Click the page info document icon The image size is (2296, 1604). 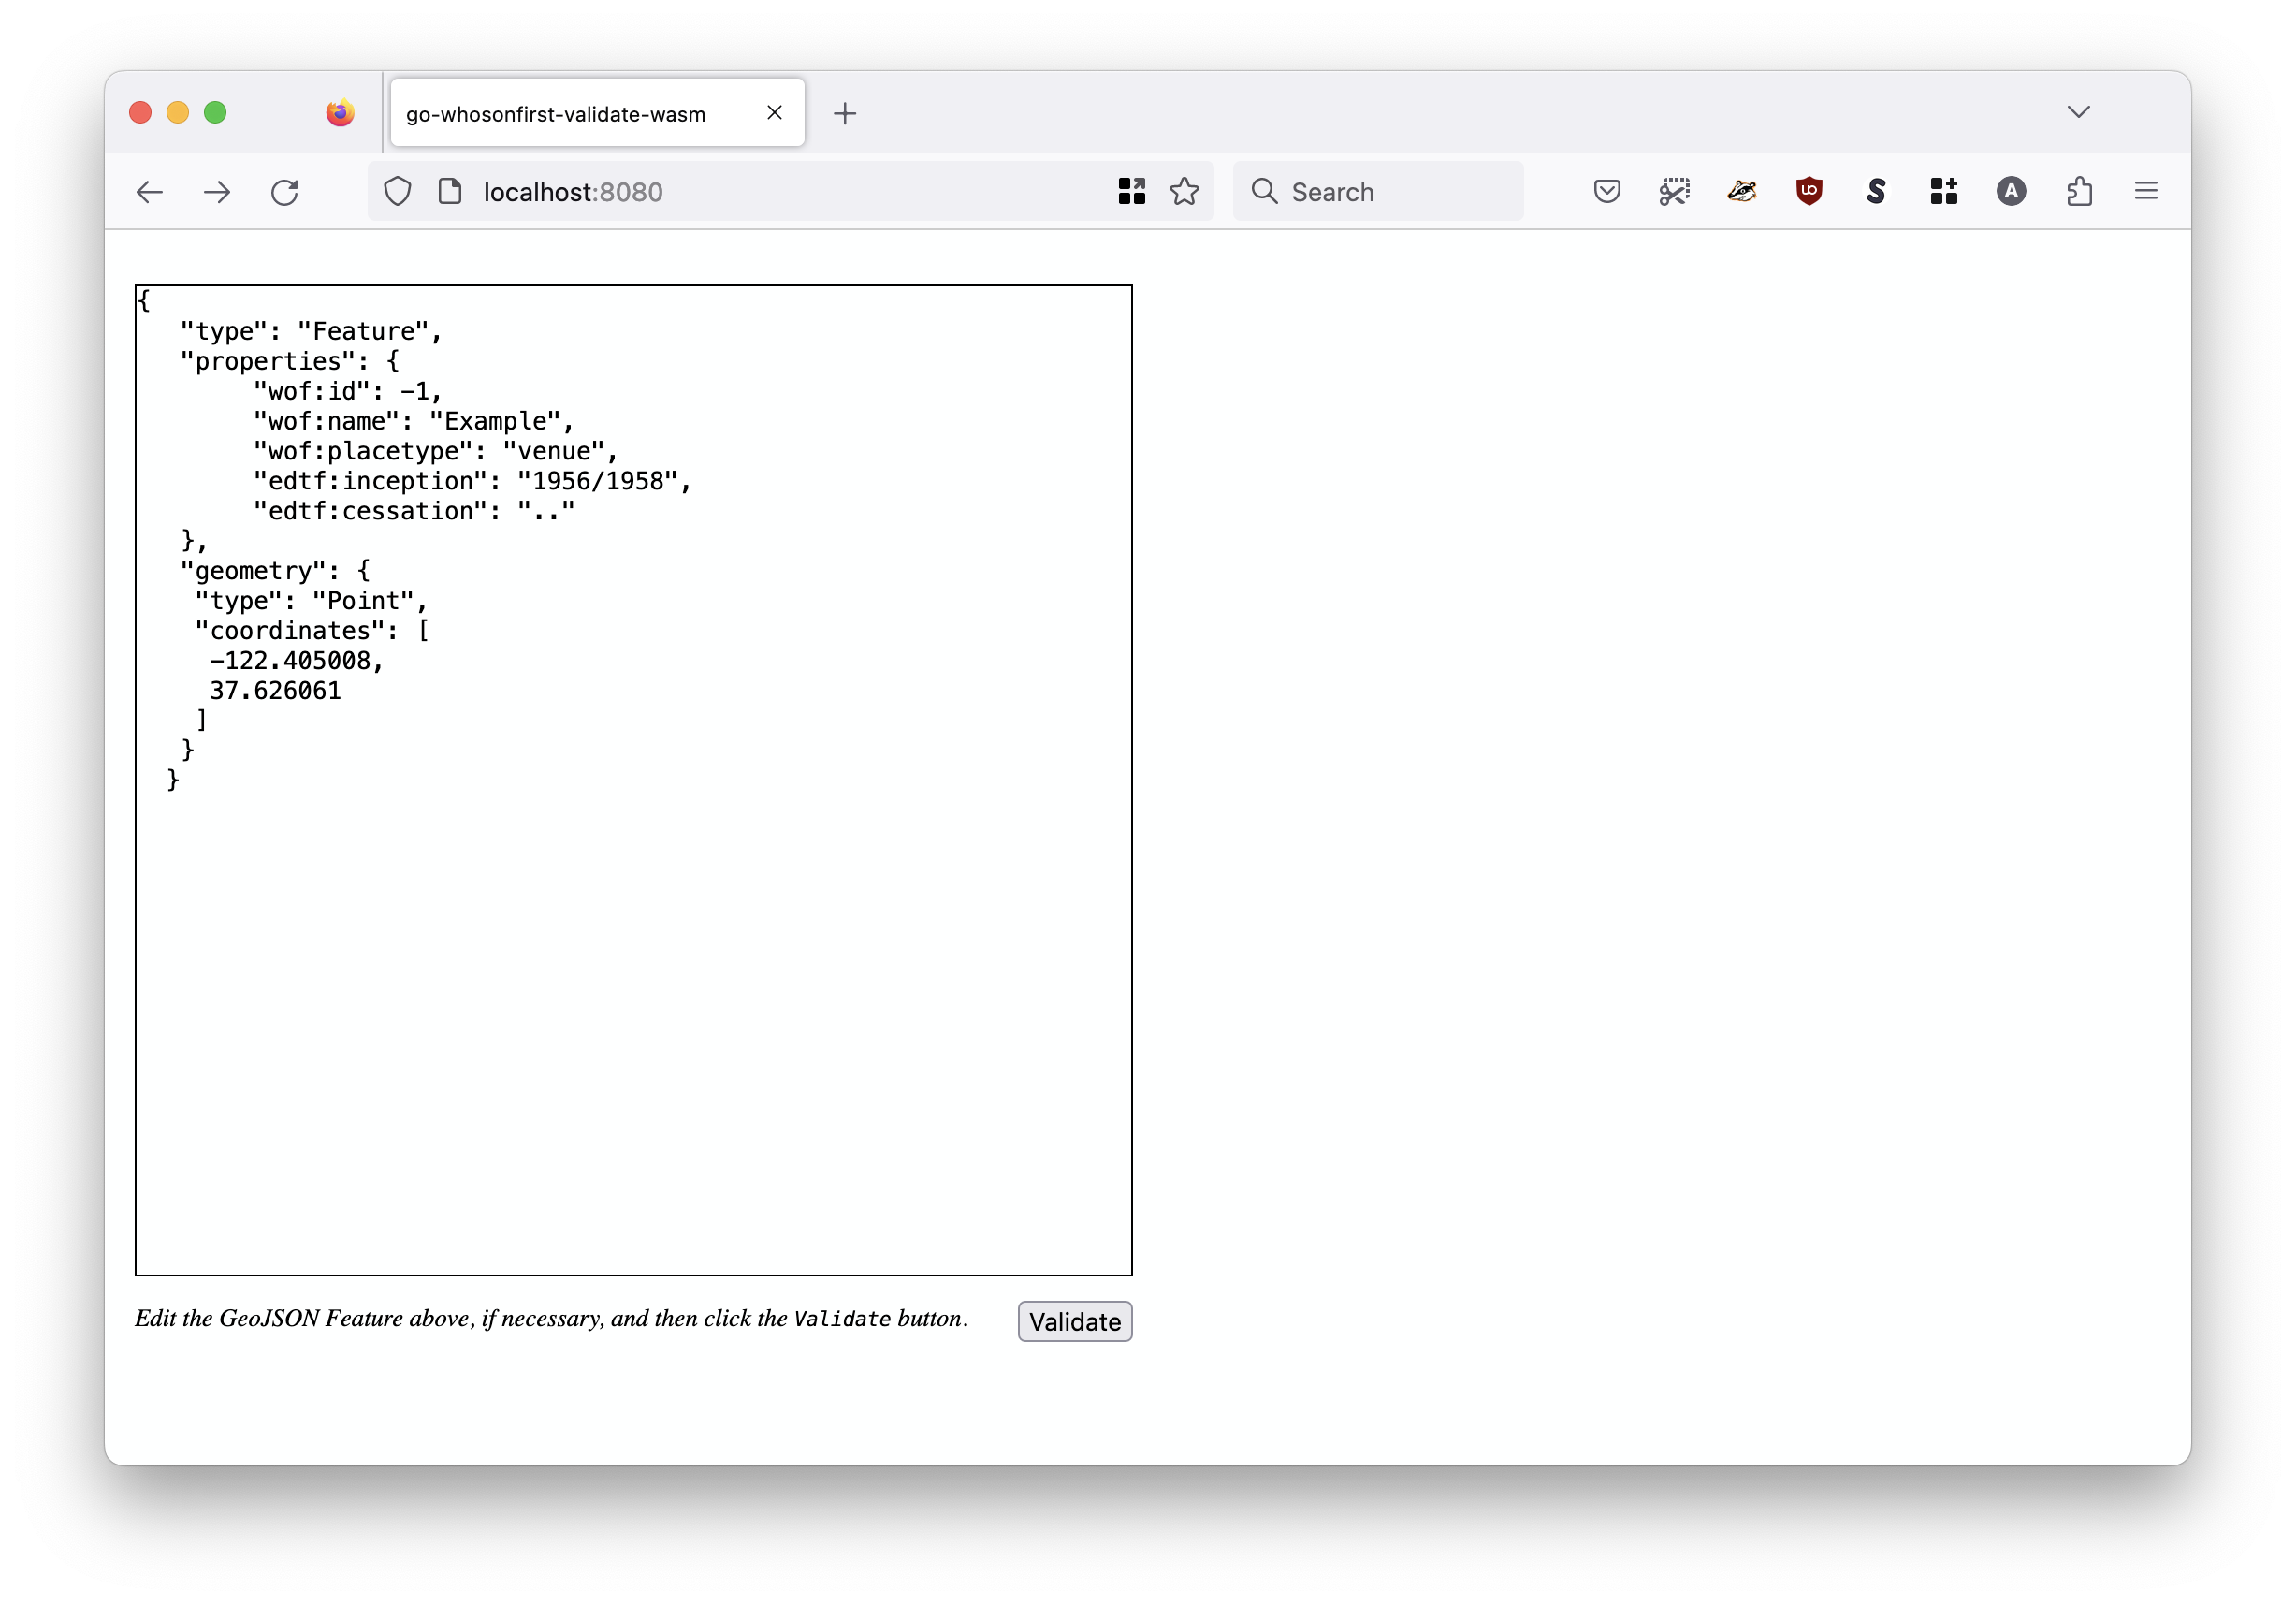click(x=450, y=191)
